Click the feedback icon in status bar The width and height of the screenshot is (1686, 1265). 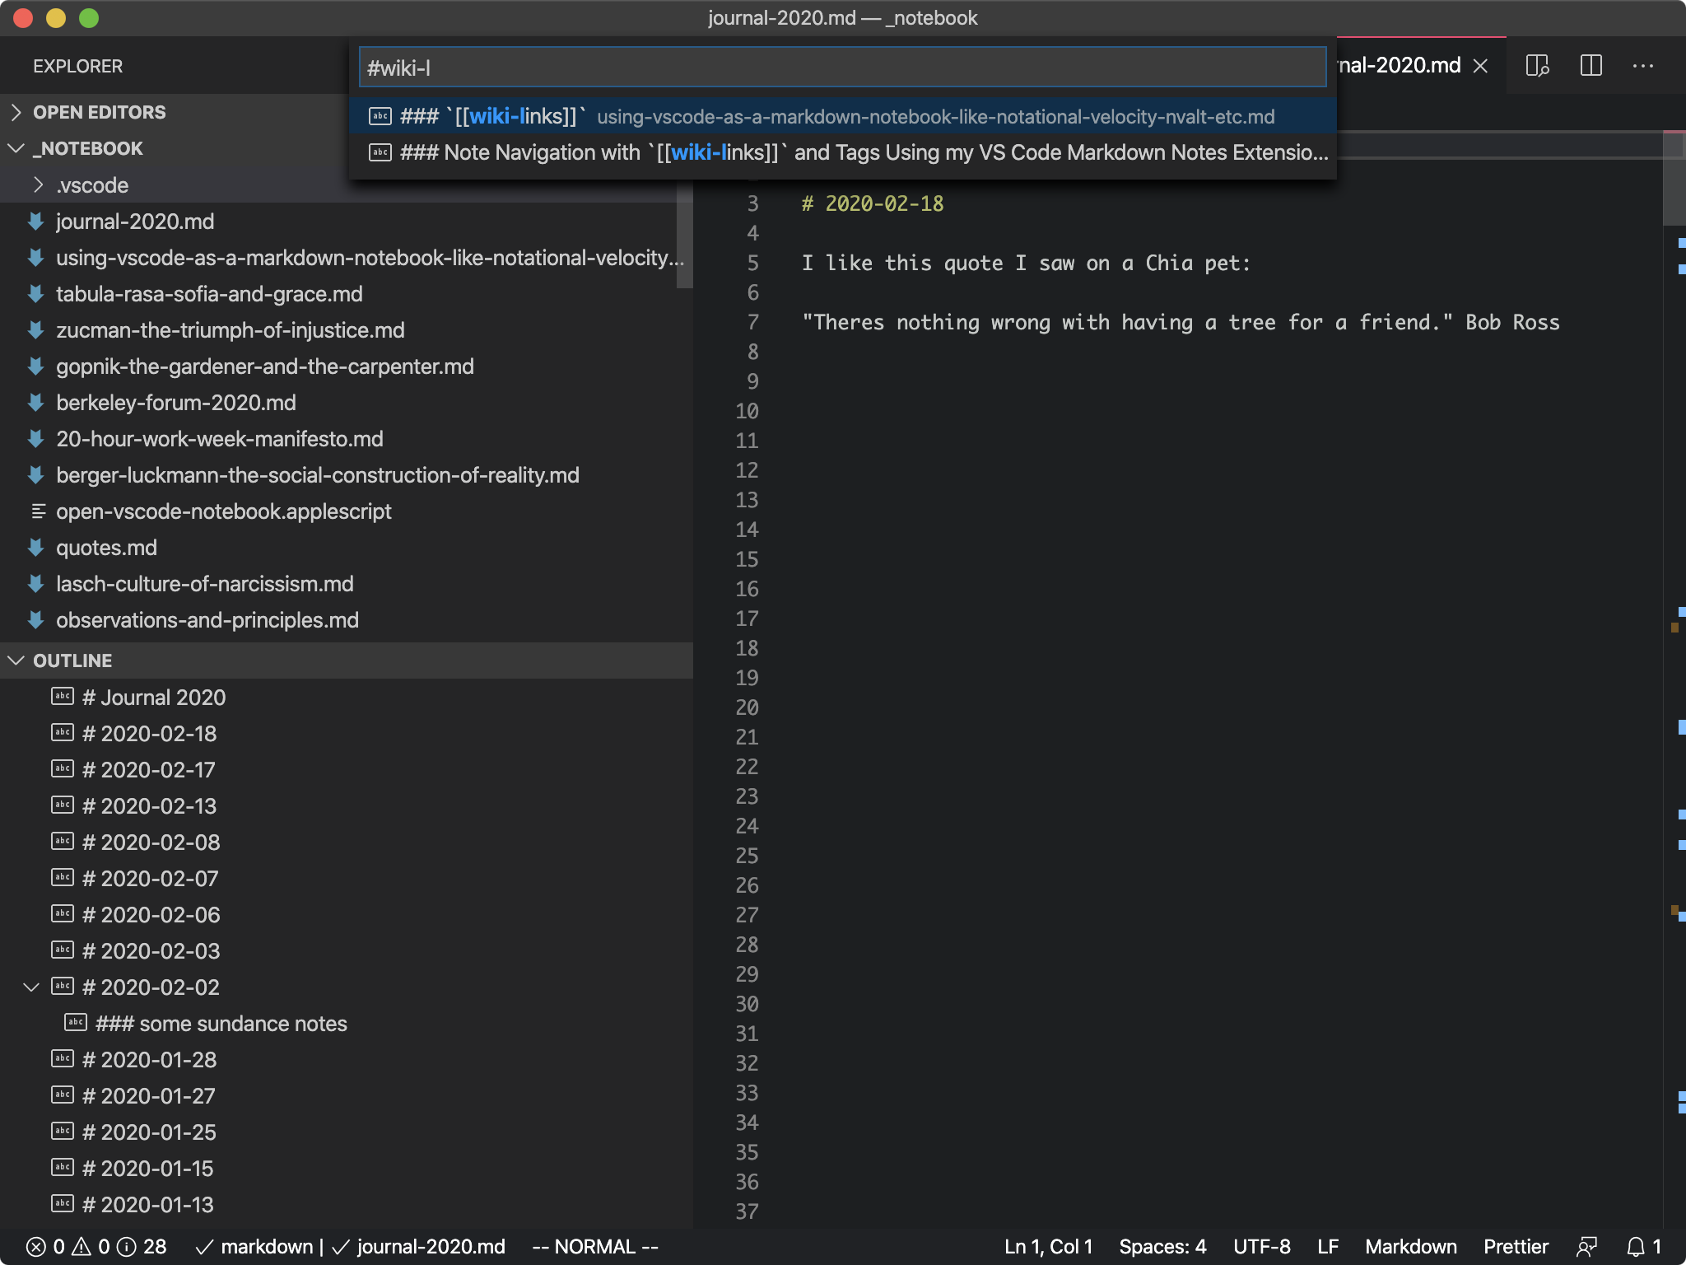(1586, 1247)
